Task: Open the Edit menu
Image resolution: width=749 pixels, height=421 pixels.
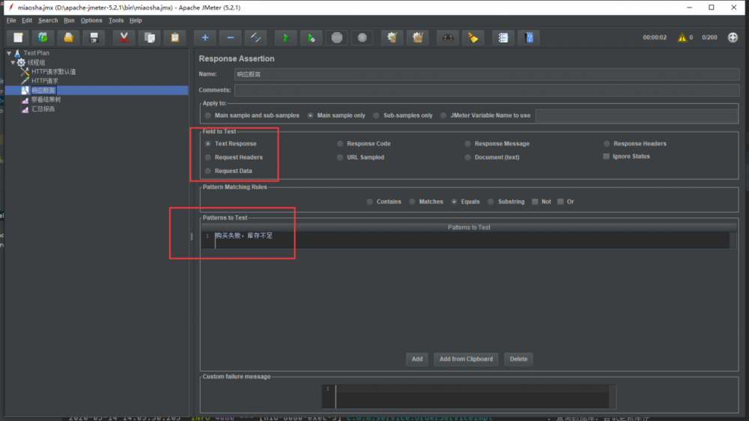Action: tap(27, 20)
